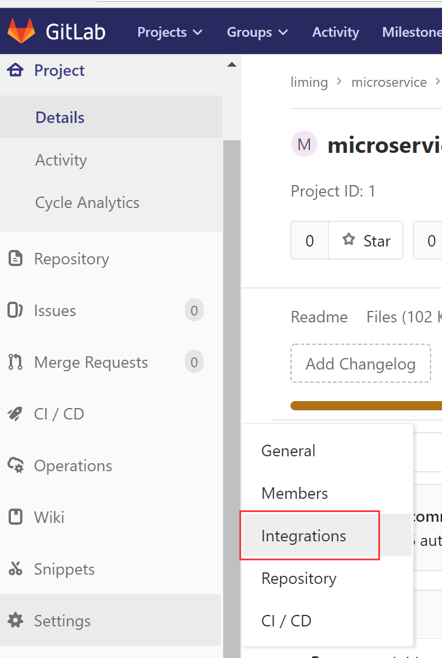The width and height of the screenshot is (442, 658).
Task: Star the microservice project
Action: click(366, 241)
